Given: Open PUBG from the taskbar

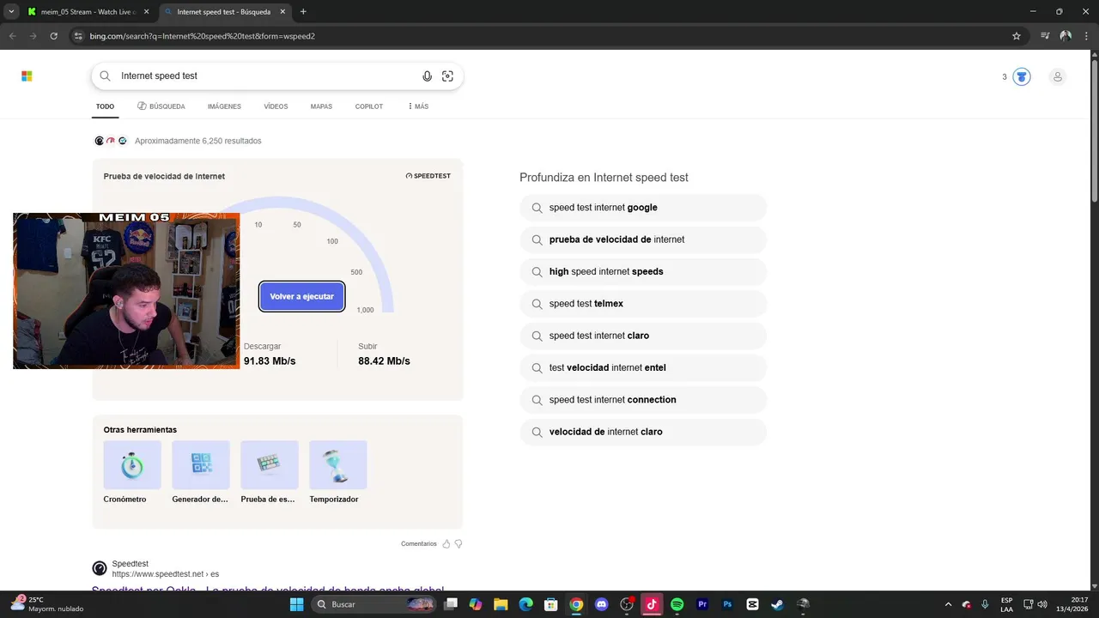Looking at the screenshot, I should pyautogui.click(x=803, y=604).
